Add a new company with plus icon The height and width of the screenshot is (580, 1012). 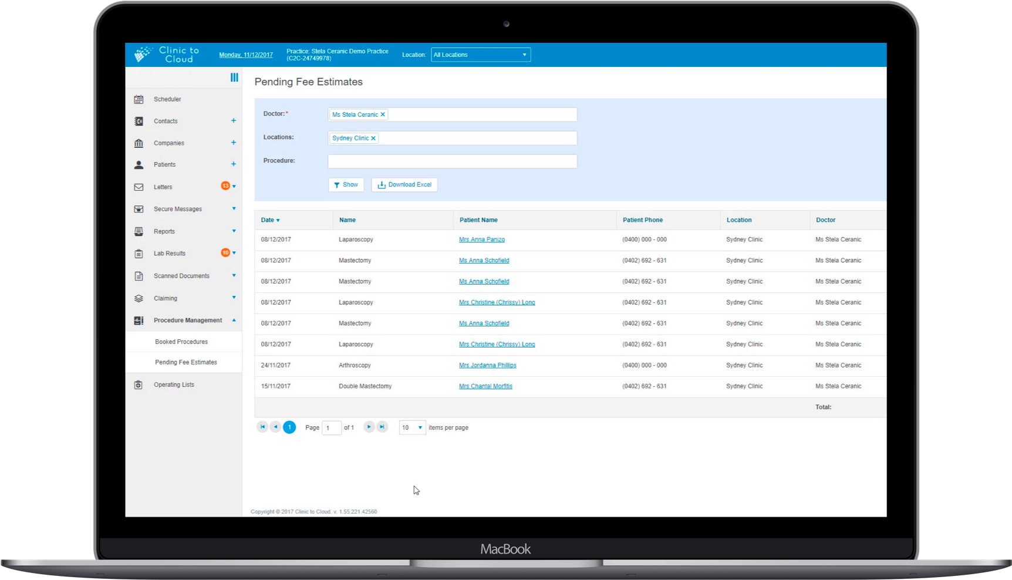point(233,143)
